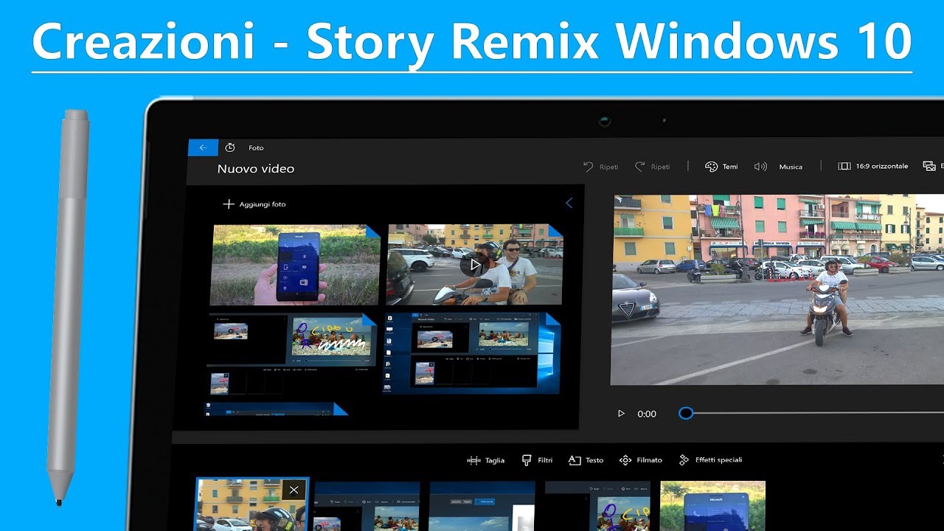Screen dimensions: 944x531
Task: Play the preview video
Action: click(621, 414)
